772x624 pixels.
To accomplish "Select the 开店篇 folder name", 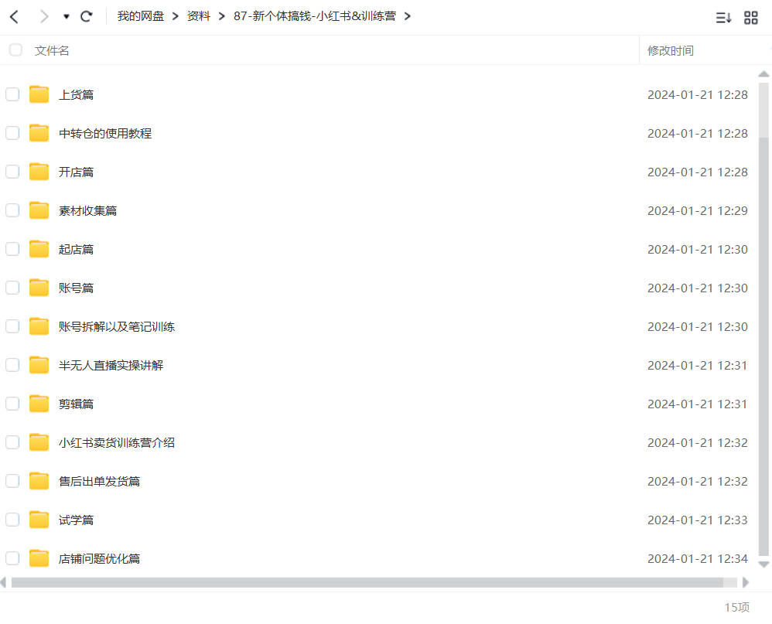I will pyautogui.click(x=76, y=172).
